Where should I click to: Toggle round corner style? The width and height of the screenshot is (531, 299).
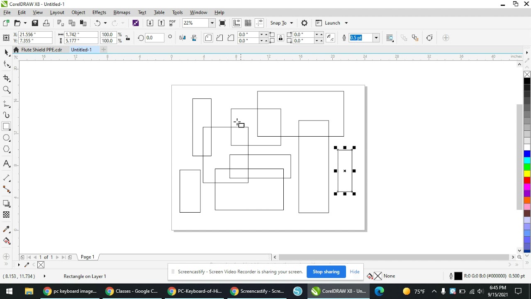click(x=208, y=38)
